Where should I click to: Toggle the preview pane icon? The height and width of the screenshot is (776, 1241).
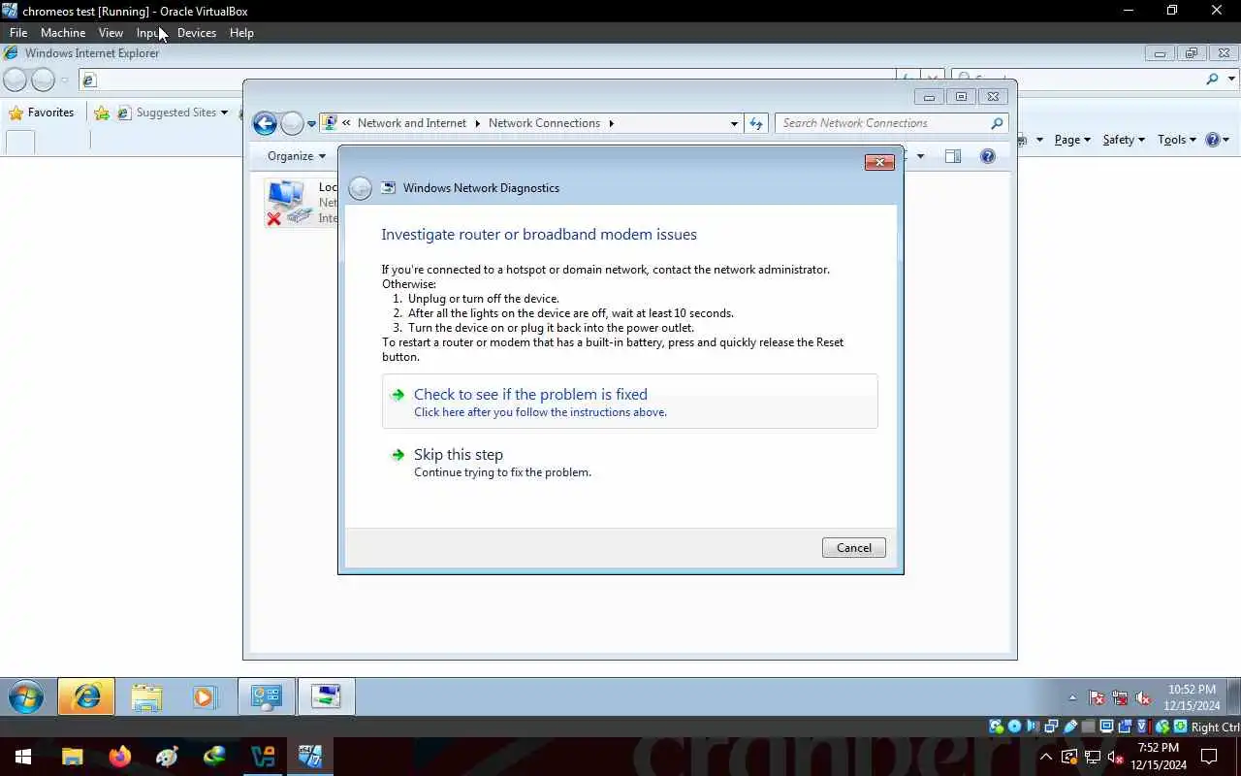coord(953,156)
